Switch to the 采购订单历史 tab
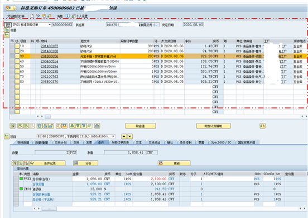The width and height of the screenshot is (308, 218). [x=120, y=142]
